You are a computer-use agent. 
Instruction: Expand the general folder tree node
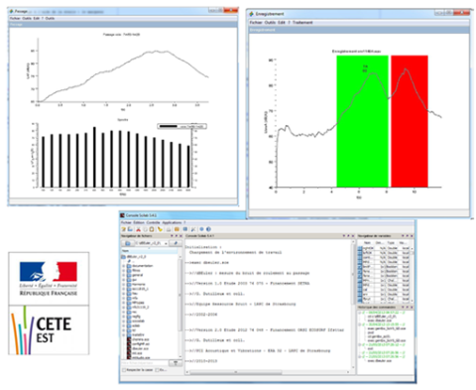click(124, 275)
